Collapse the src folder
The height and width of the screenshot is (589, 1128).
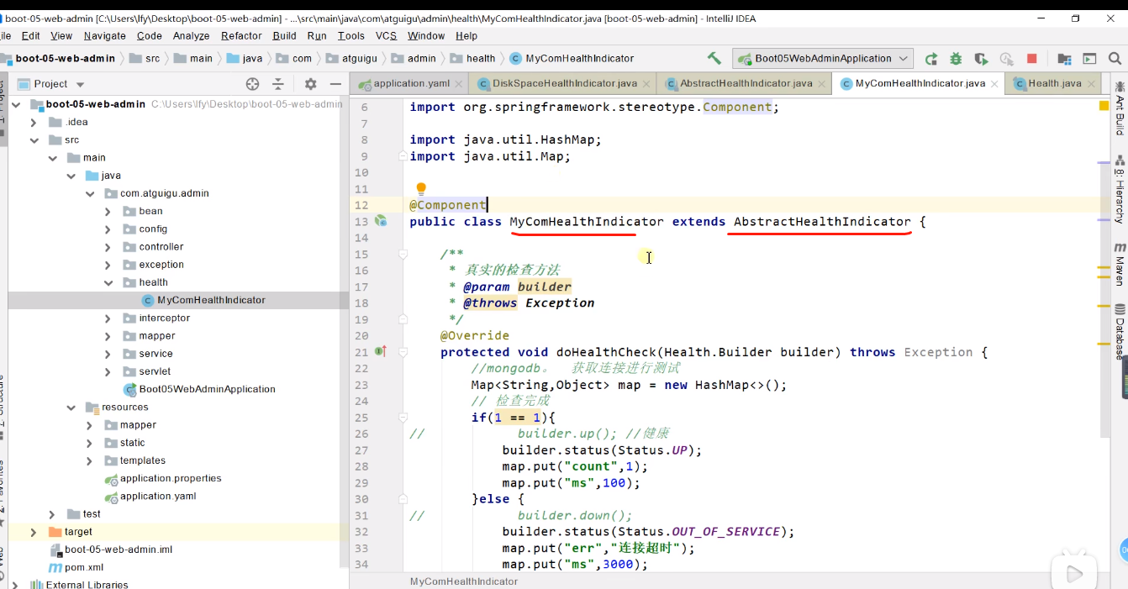pos(34,140)
